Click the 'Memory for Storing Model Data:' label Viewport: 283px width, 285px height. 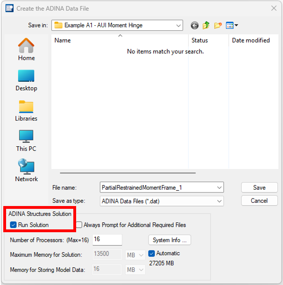(x=48, y=270)
